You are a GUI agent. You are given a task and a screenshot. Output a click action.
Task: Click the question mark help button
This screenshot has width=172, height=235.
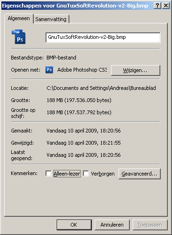[157, 6]
